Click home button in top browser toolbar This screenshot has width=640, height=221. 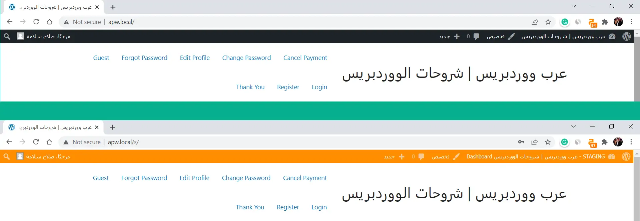click(x=49, y=22)
